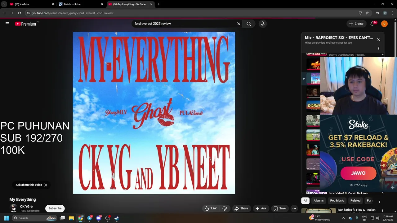Go back in the browser
The width and height of the screenshot is (397, 223).
(x=4, y=13)
